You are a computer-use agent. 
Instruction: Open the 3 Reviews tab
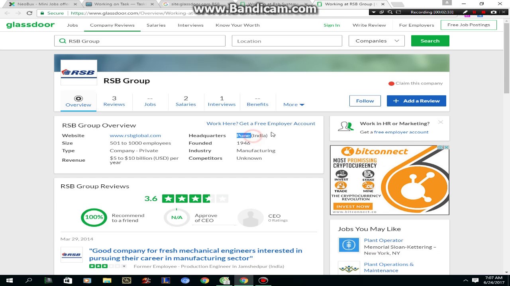114,101
